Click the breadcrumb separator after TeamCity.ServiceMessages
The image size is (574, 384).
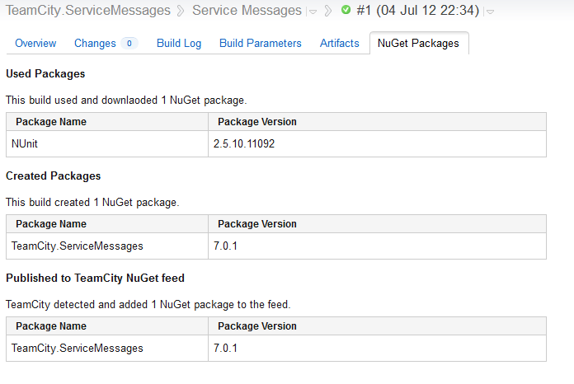click(x=181, y=12)
